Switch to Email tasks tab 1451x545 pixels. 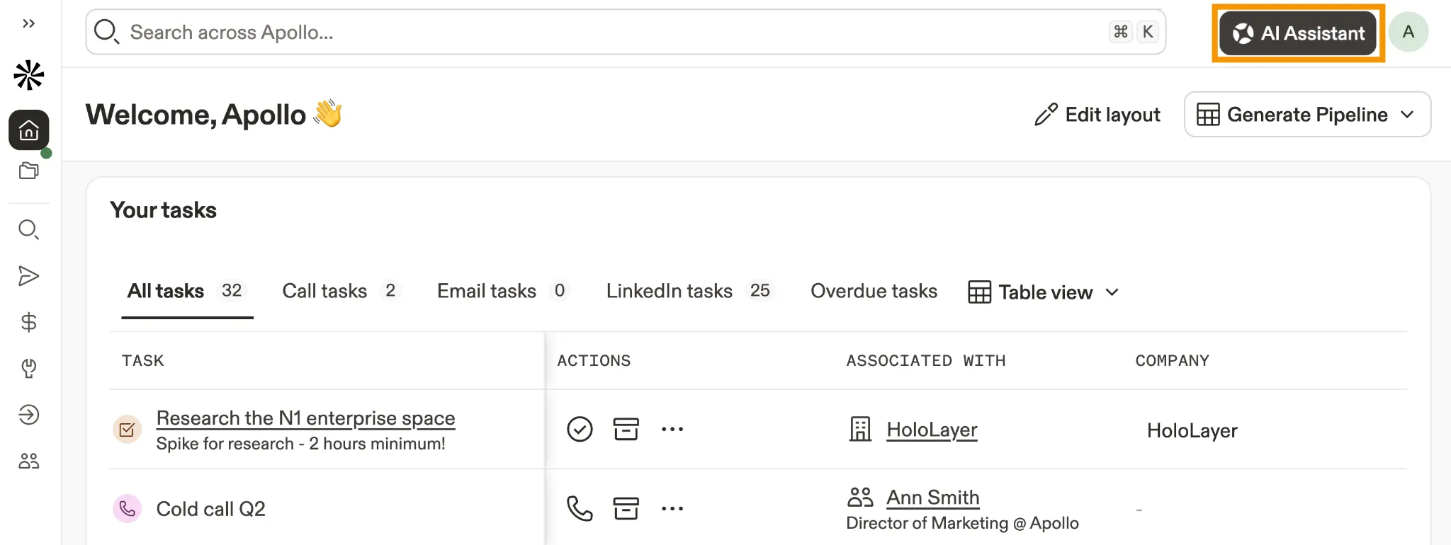pos(503,291)
